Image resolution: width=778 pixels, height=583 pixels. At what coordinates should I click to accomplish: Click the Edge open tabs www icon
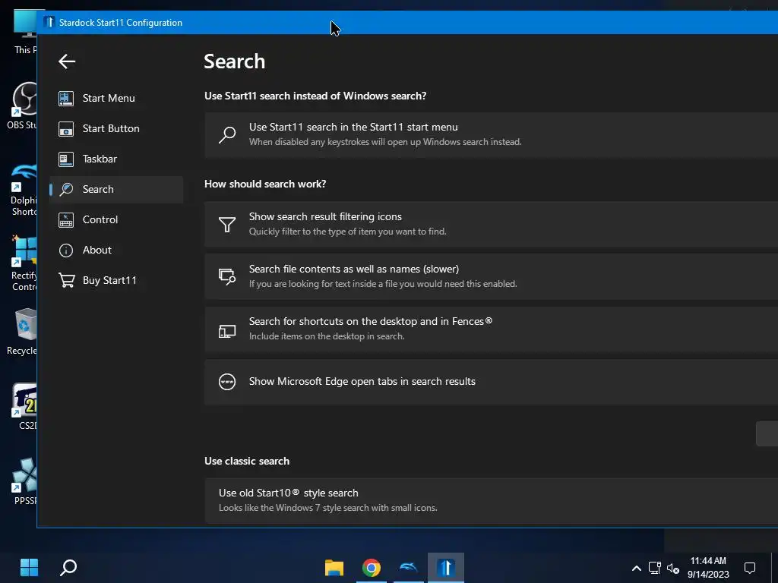(227, 382)
